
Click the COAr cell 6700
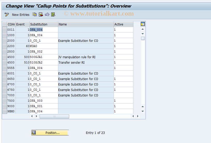(11, 84)
